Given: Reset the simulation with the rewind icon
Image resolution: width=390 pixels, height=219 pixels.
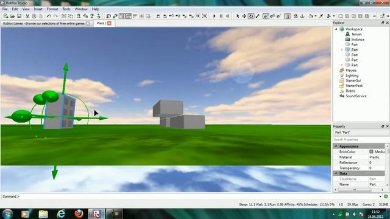Looking at the screenshot, I should [227, 16].
